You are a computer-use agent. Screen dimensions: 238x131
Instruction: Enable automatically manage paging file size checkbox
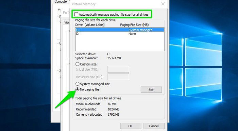pyautogui.click(x=76, y=14)
